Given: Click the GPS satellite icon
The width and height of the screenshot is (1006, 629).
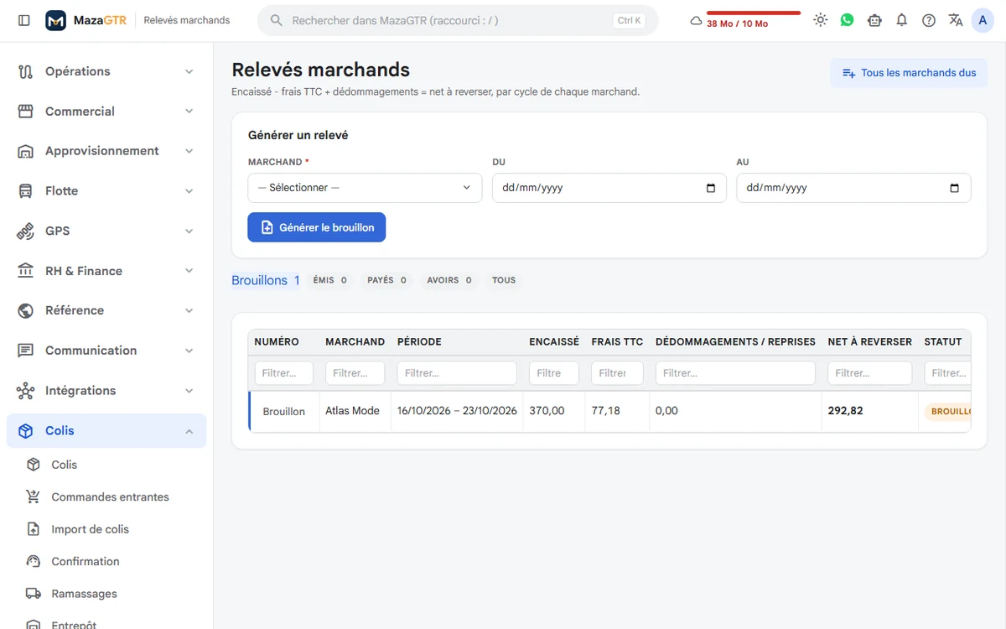Looking at the screenshot, I should click(25, 231).
